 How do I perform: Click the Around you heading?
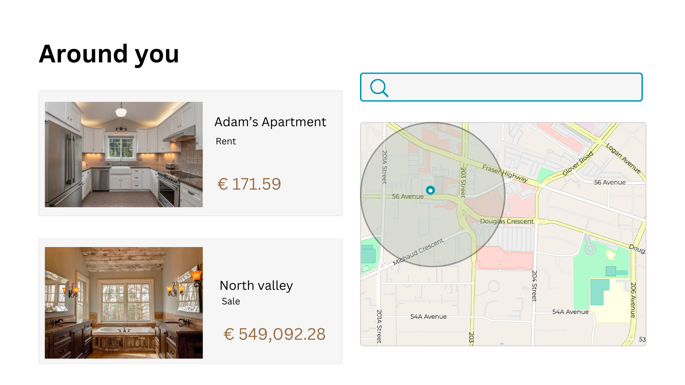point(109,54)
